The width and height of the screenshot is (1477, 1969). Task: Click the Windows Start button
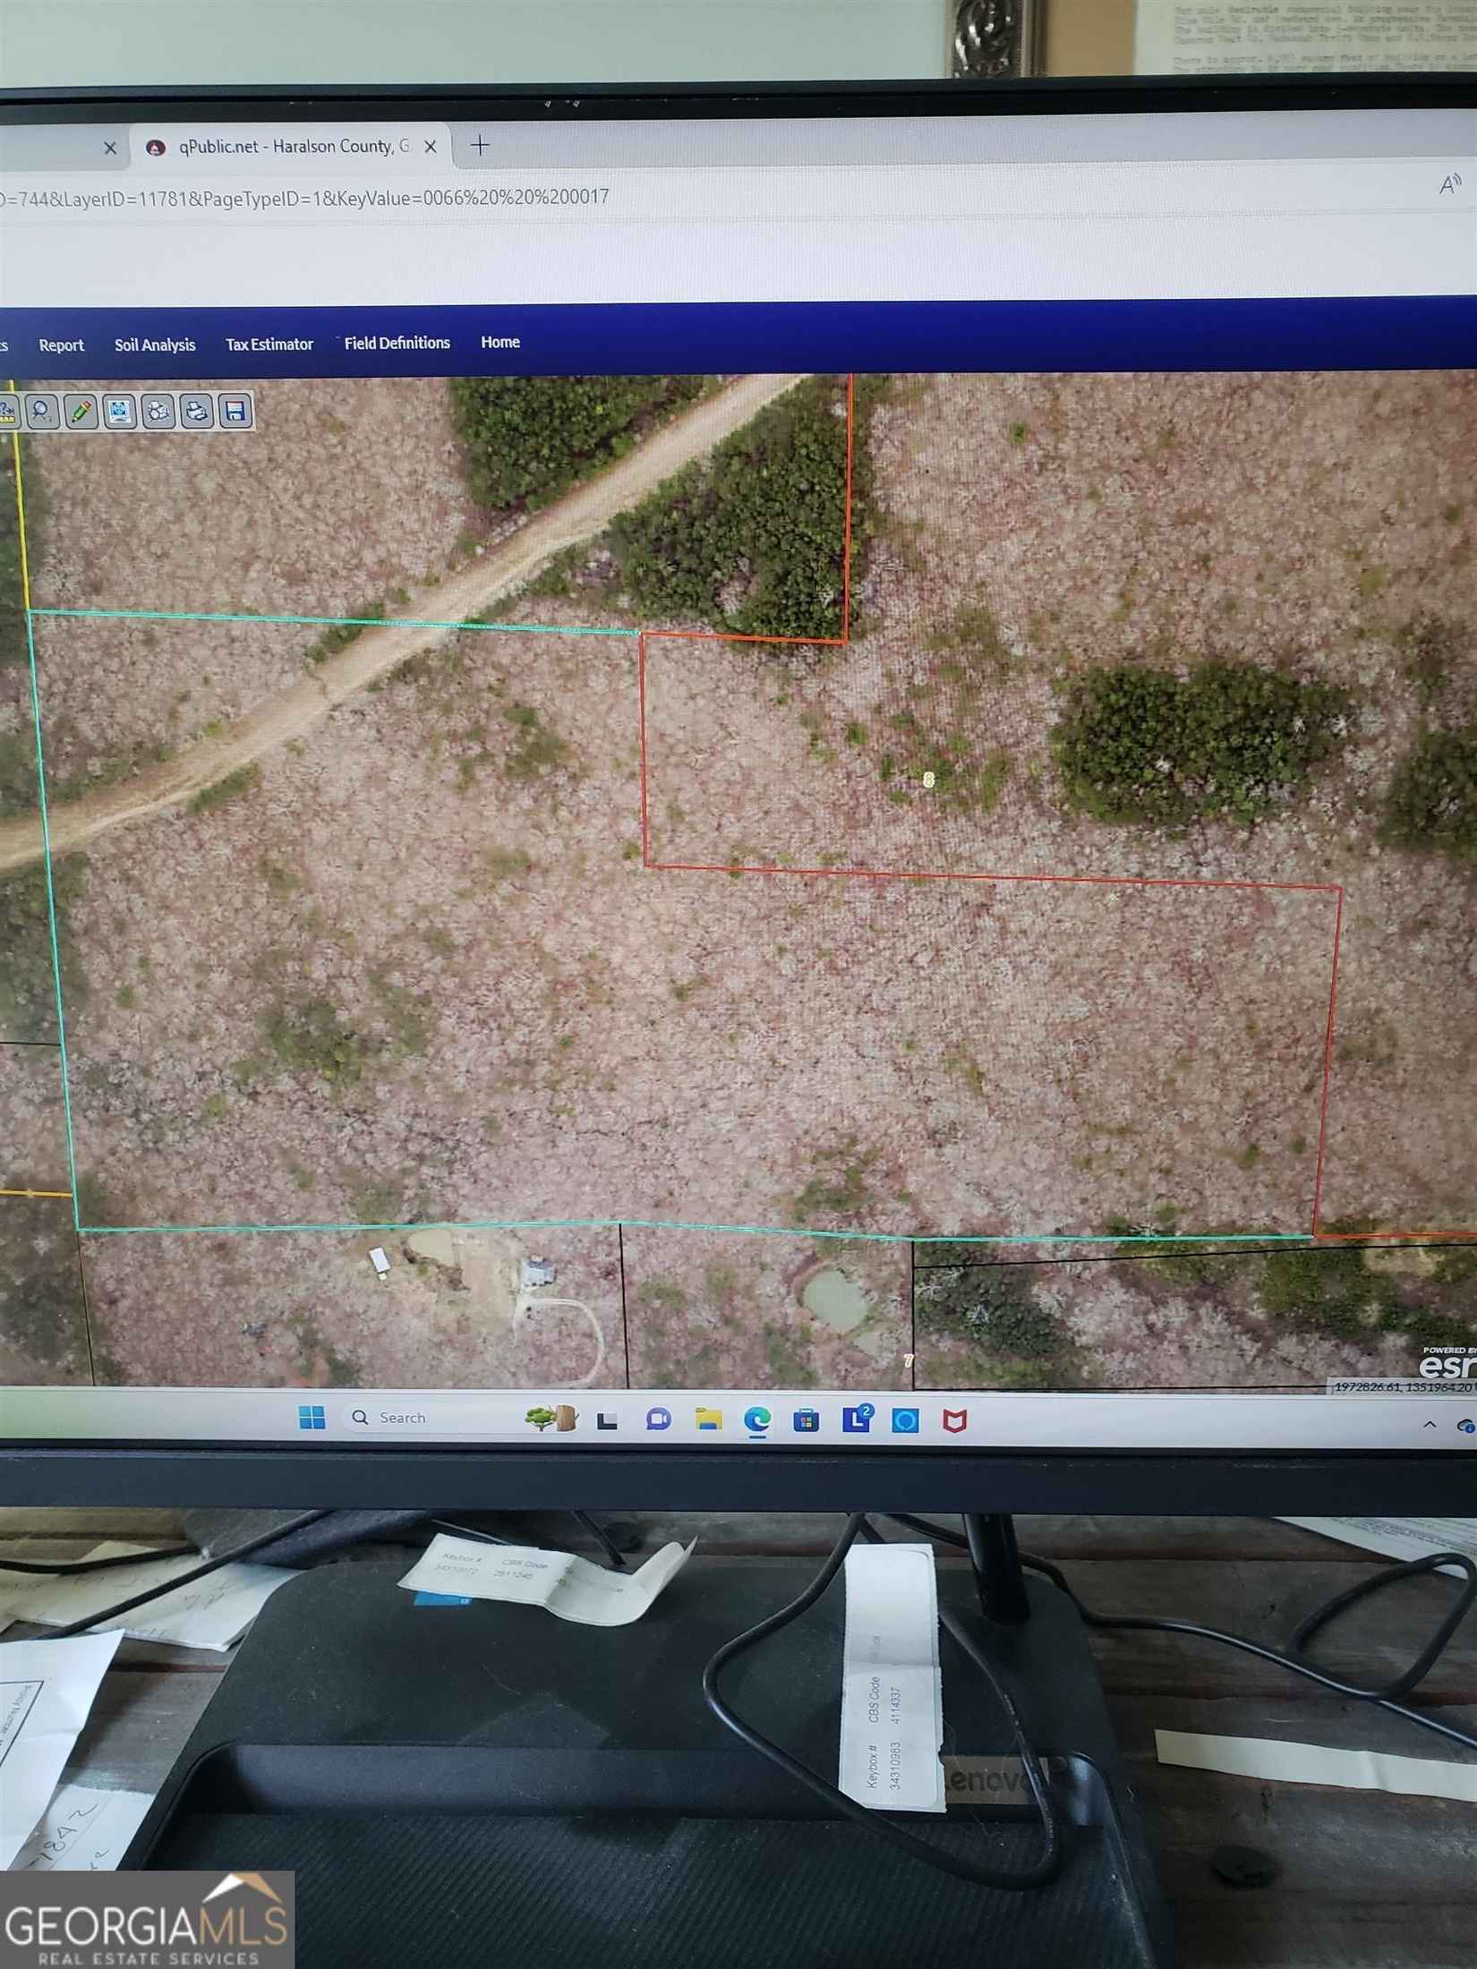coord(312,1417)
